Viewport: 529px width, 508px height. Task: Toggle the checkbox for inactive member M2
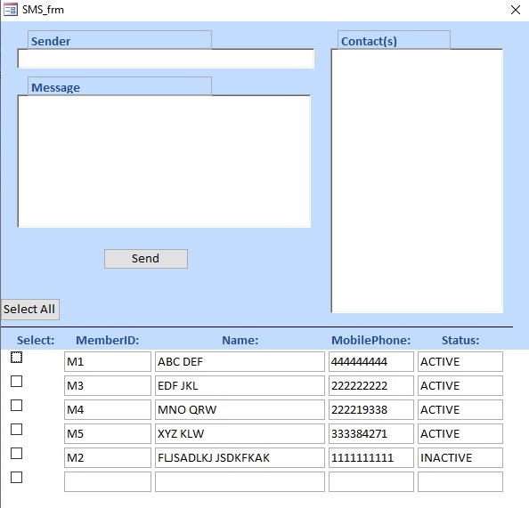(x=17, y=454)
